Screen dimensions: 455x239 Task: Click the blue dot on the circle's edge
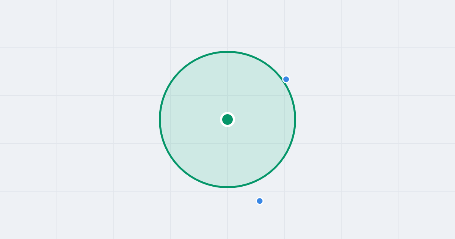click(x=286, y=79)
